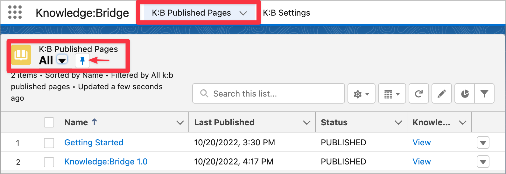Screen dimensions: 506x174
Task: Click View link for Knowledge:Bridge 1.0
Action: coord(421,162)
